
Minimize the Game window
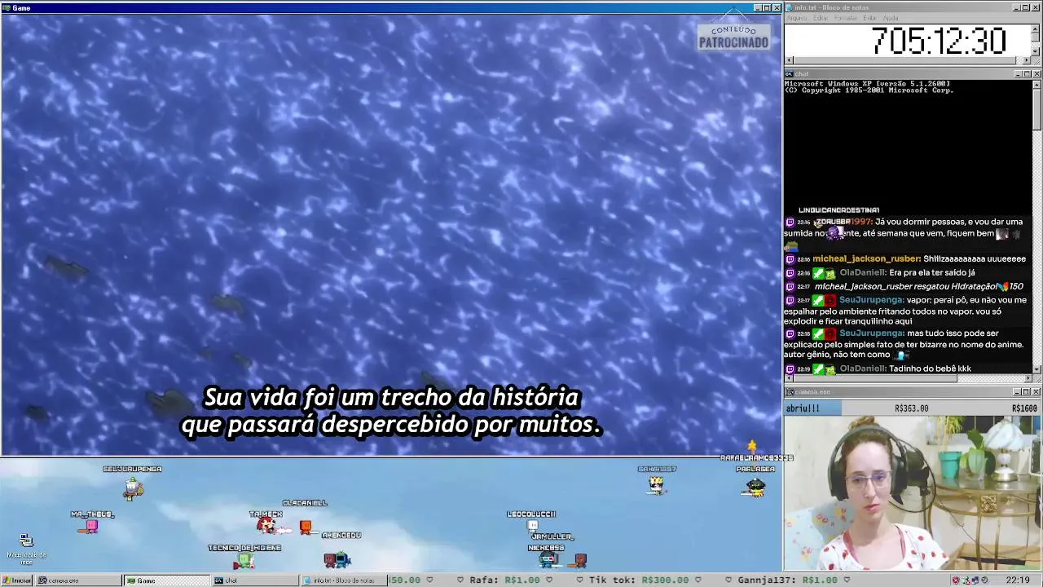pos(757,7)
